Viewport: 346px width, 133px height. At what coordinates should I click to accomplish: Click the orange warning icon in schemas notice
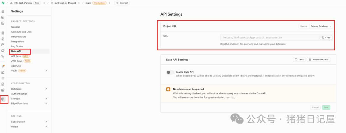168,89
